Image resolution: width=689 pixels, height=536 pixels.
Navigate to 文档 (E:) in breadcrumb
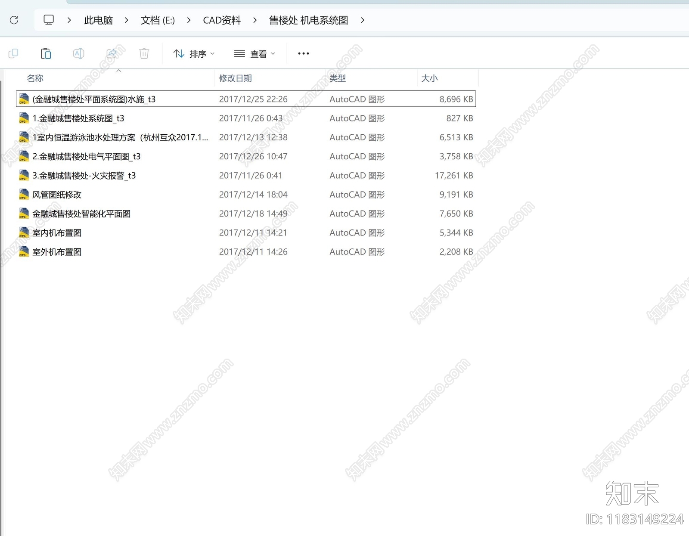[158, 20]
